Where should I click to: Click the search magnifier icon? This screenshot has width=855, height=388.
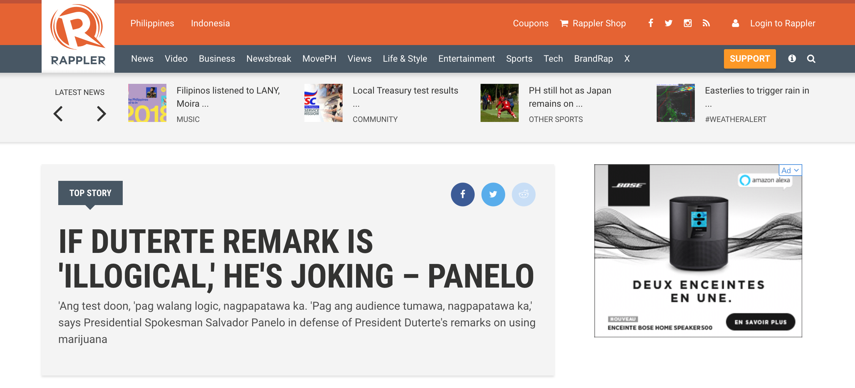[811, 59]
